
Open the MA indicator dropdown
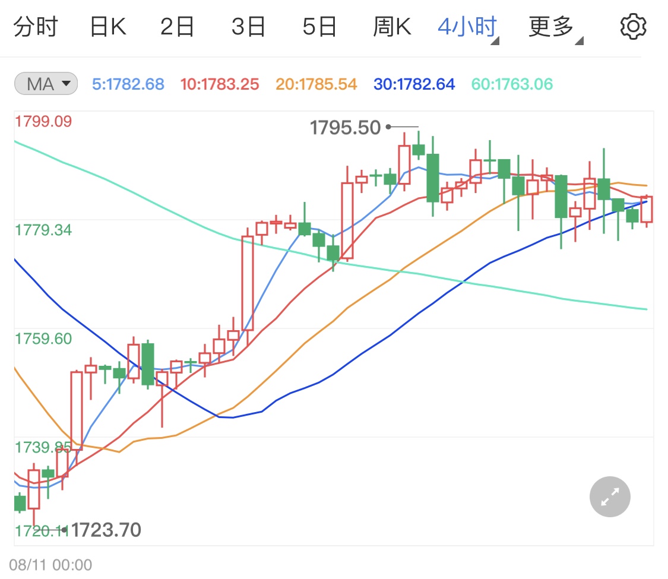(46, 84)
